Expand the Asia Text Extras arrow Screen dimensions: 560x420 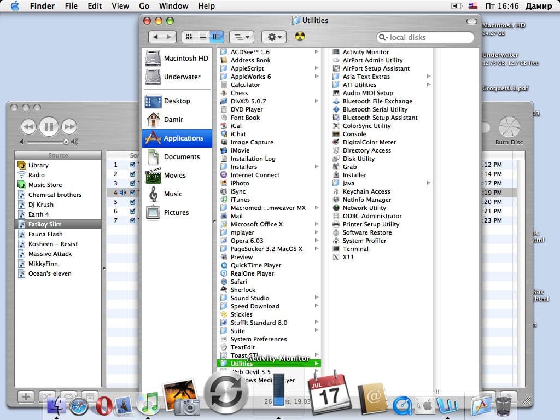point(429,77)
